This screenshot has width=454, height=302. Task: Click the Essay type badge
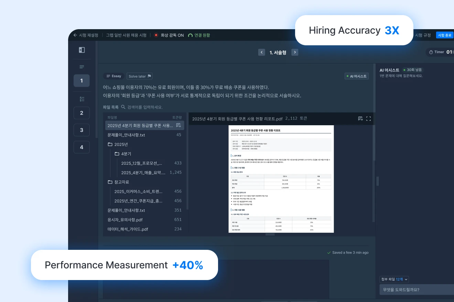pos(114,76)
